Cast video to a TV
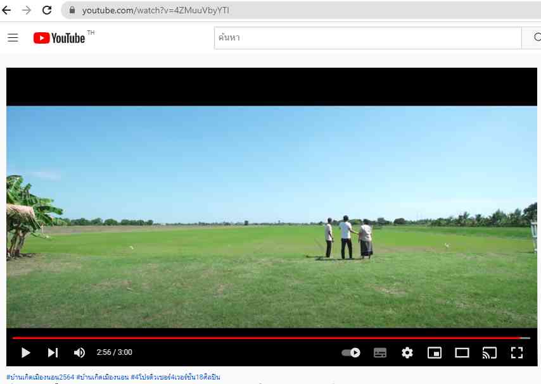Viewport: 541px width, 384px height. pos(489,352)
